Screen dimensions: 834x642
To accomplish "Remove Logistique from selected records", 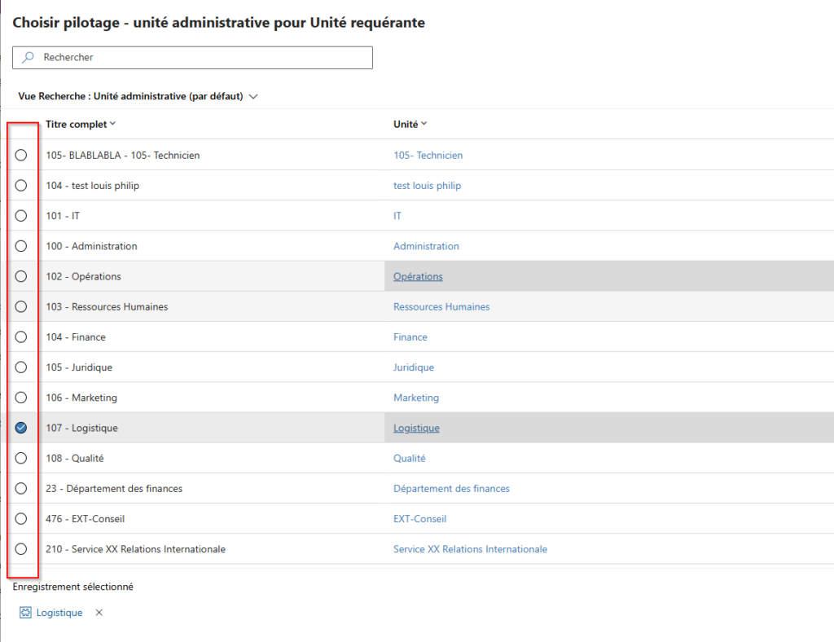I will 99,613.
